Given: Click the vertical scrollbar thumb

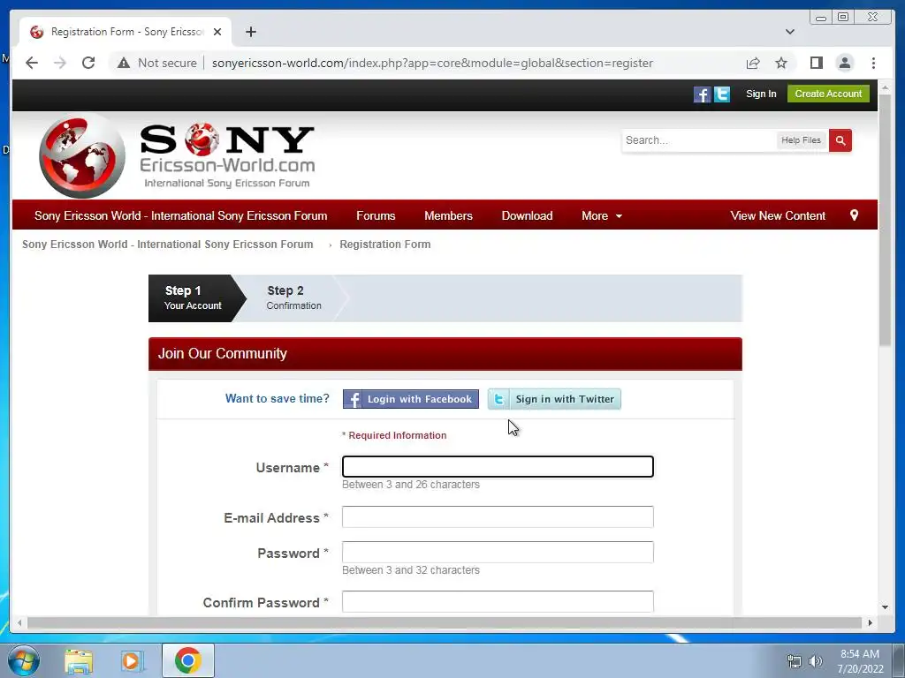Looking at the screenshot, I should 885,220.
